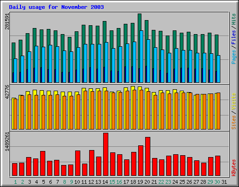Click the red KBytes bar for day 30

218,166
